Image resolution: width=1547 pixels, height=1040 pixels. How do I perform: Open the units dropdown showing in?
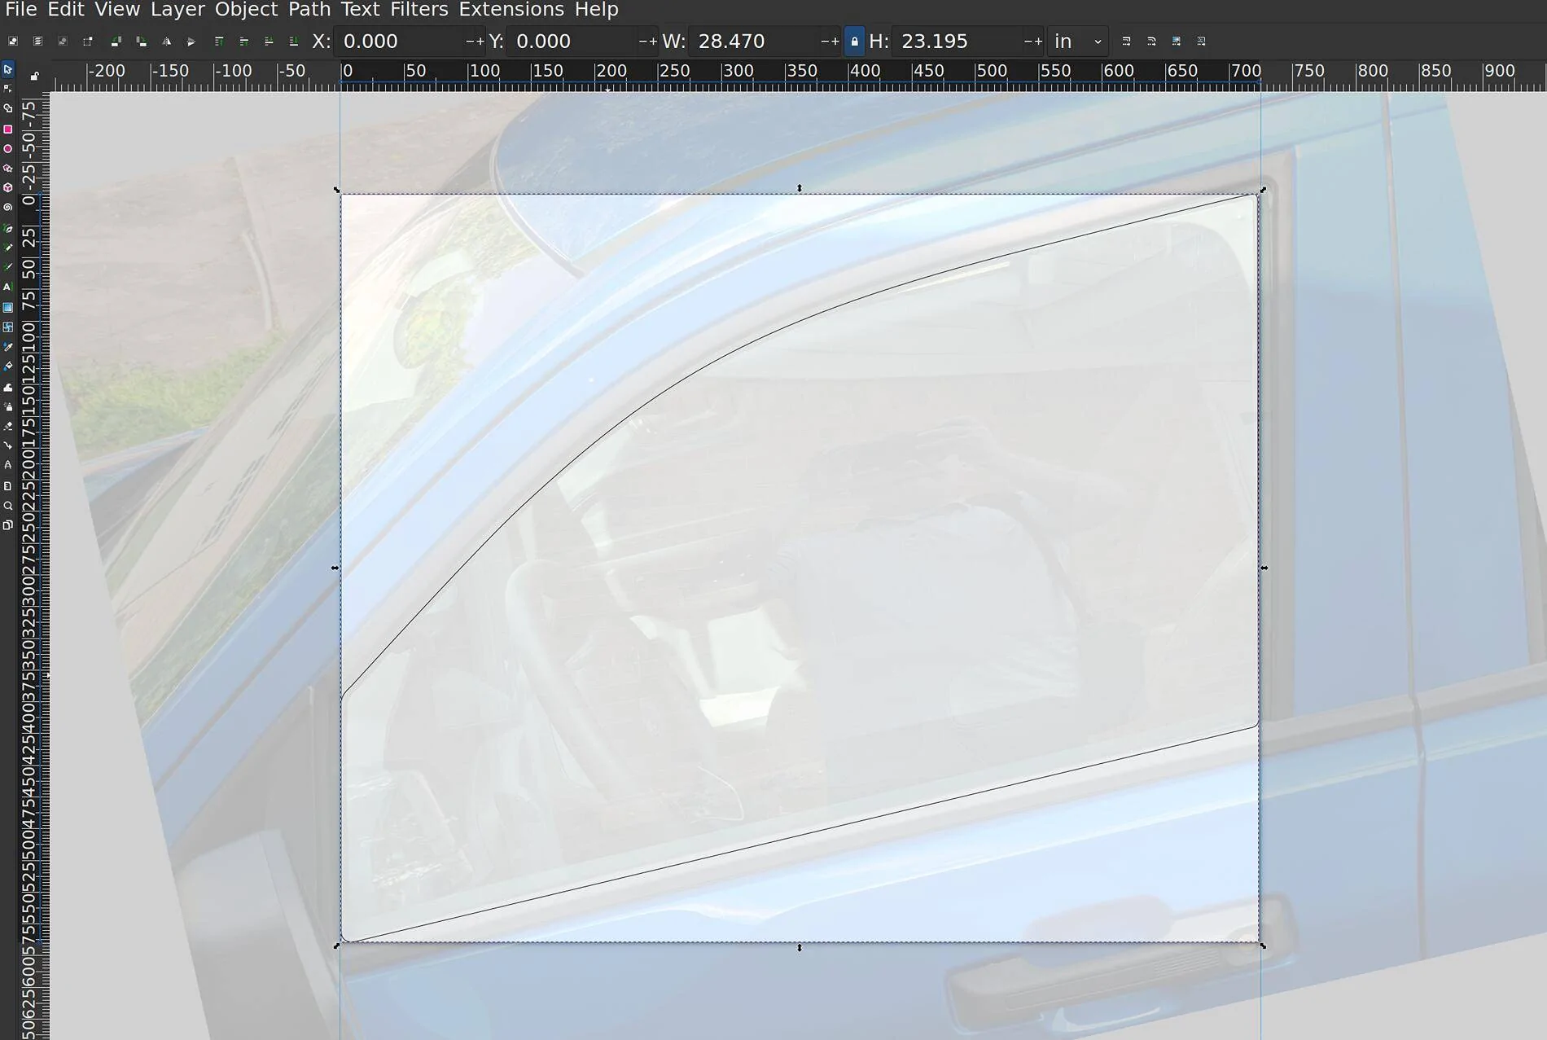pyautogui.click(x=1077, y=42)
